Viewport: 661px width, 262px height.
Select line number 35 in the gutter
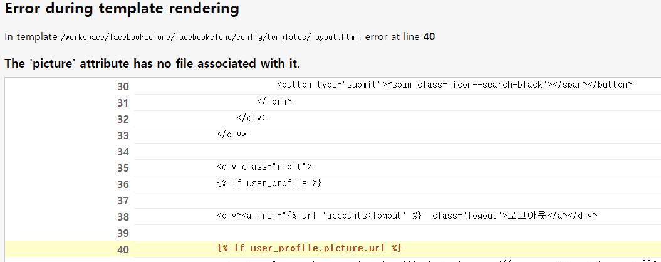click(x=123, y=167)
